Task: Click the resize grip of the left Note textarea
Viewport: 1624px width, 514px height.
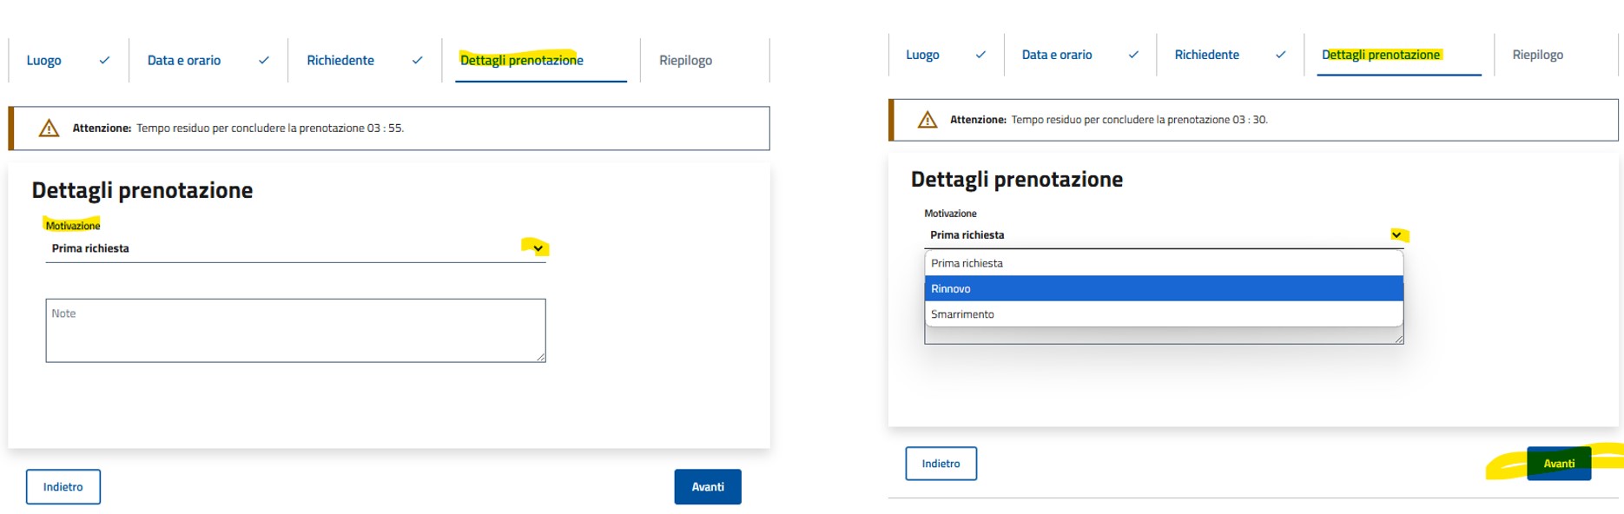Action: [540, 357]
